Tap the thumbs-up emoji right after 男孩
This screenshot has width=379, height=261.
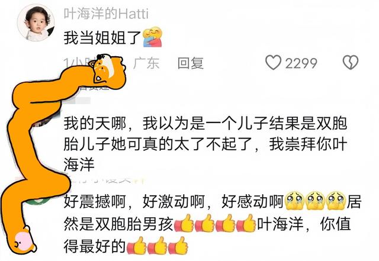point(184,224)
